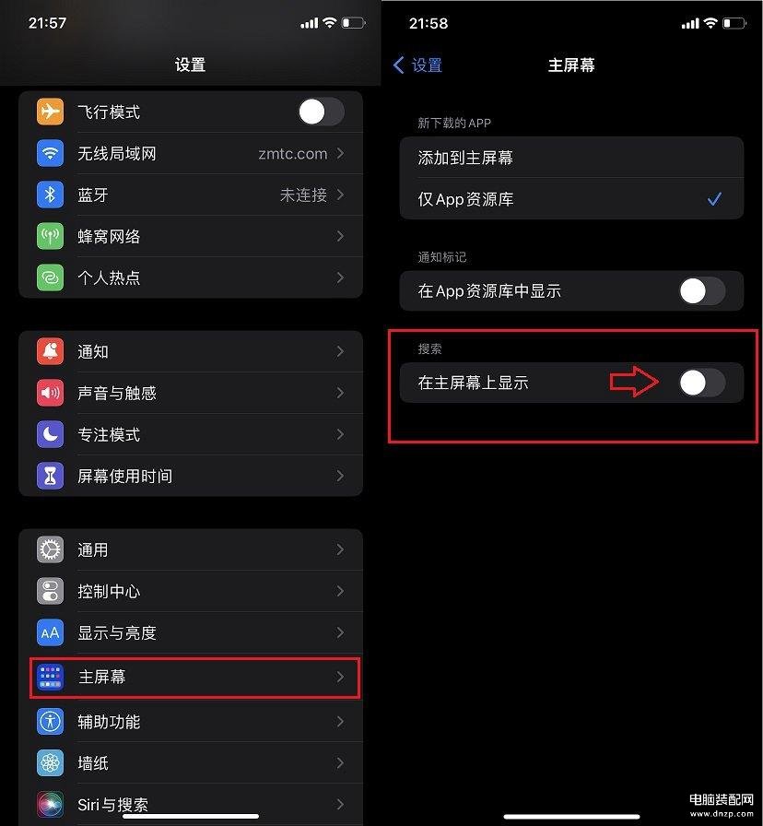The image size is (763, 826).
Task: Select 仅App资源库 option
Action: click(571, 199)
